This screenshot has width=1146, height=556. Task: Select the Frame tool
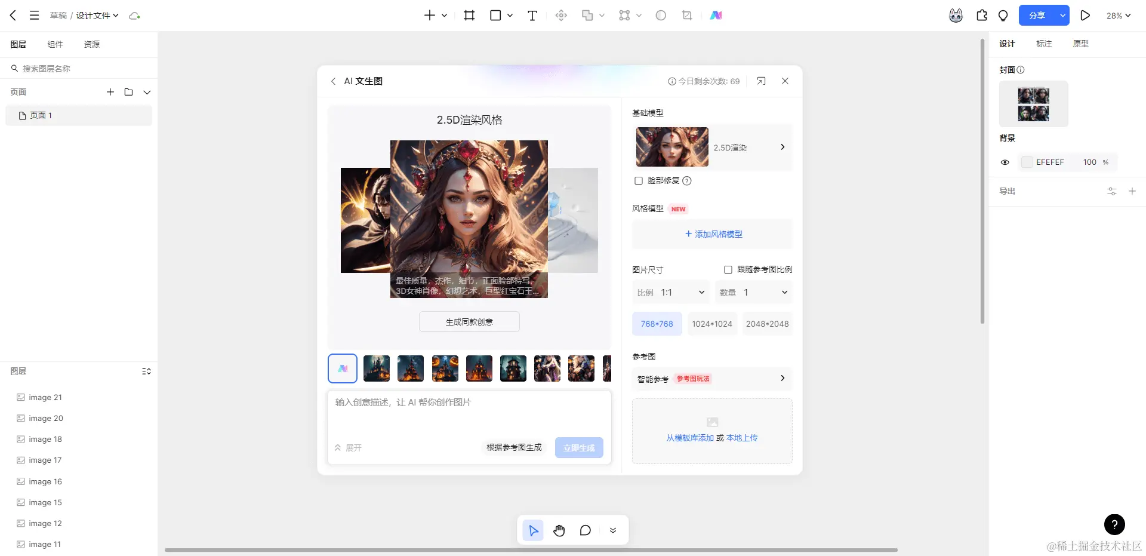[469, 16]
